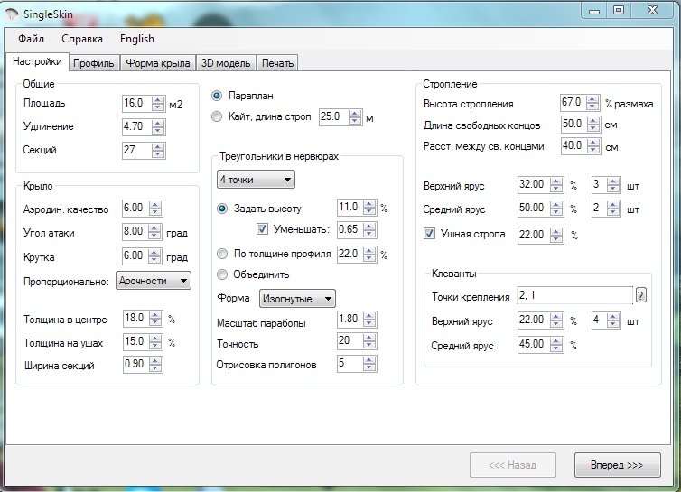Increase Угол атаки using the up arrow
This screenshot has height=492, width=681.
pyautogui.click(x=158, y=227)
